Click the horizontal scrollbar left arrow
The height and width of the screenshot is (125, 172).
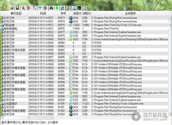click(x=2, y=118)
